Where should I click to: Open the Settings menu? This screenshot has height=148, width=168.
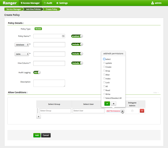tap(62, 3)
